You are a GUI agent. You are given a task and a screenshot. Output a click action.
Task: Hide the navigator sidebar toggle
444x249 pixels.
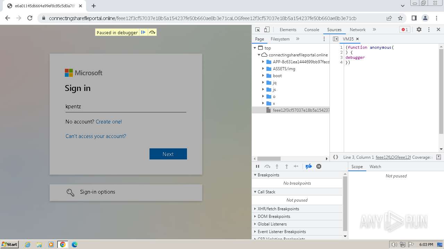(335, 39)
